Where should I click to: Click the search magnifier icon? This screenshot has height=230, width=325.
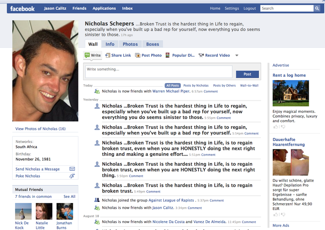(317, 8)
